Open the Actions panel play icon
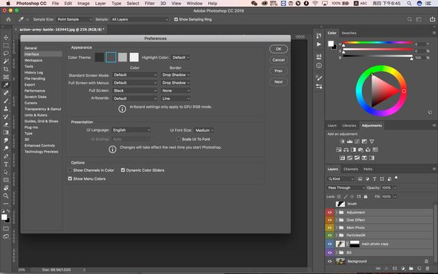The image size is (438, 274). 319,44
